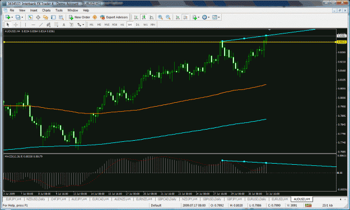Open a new chart with the toolbar icon
Viewport: 350px width, 210px height.
[8, 17]
